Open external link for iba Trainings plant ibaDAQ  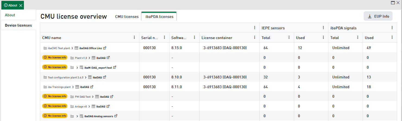[92, 87]
